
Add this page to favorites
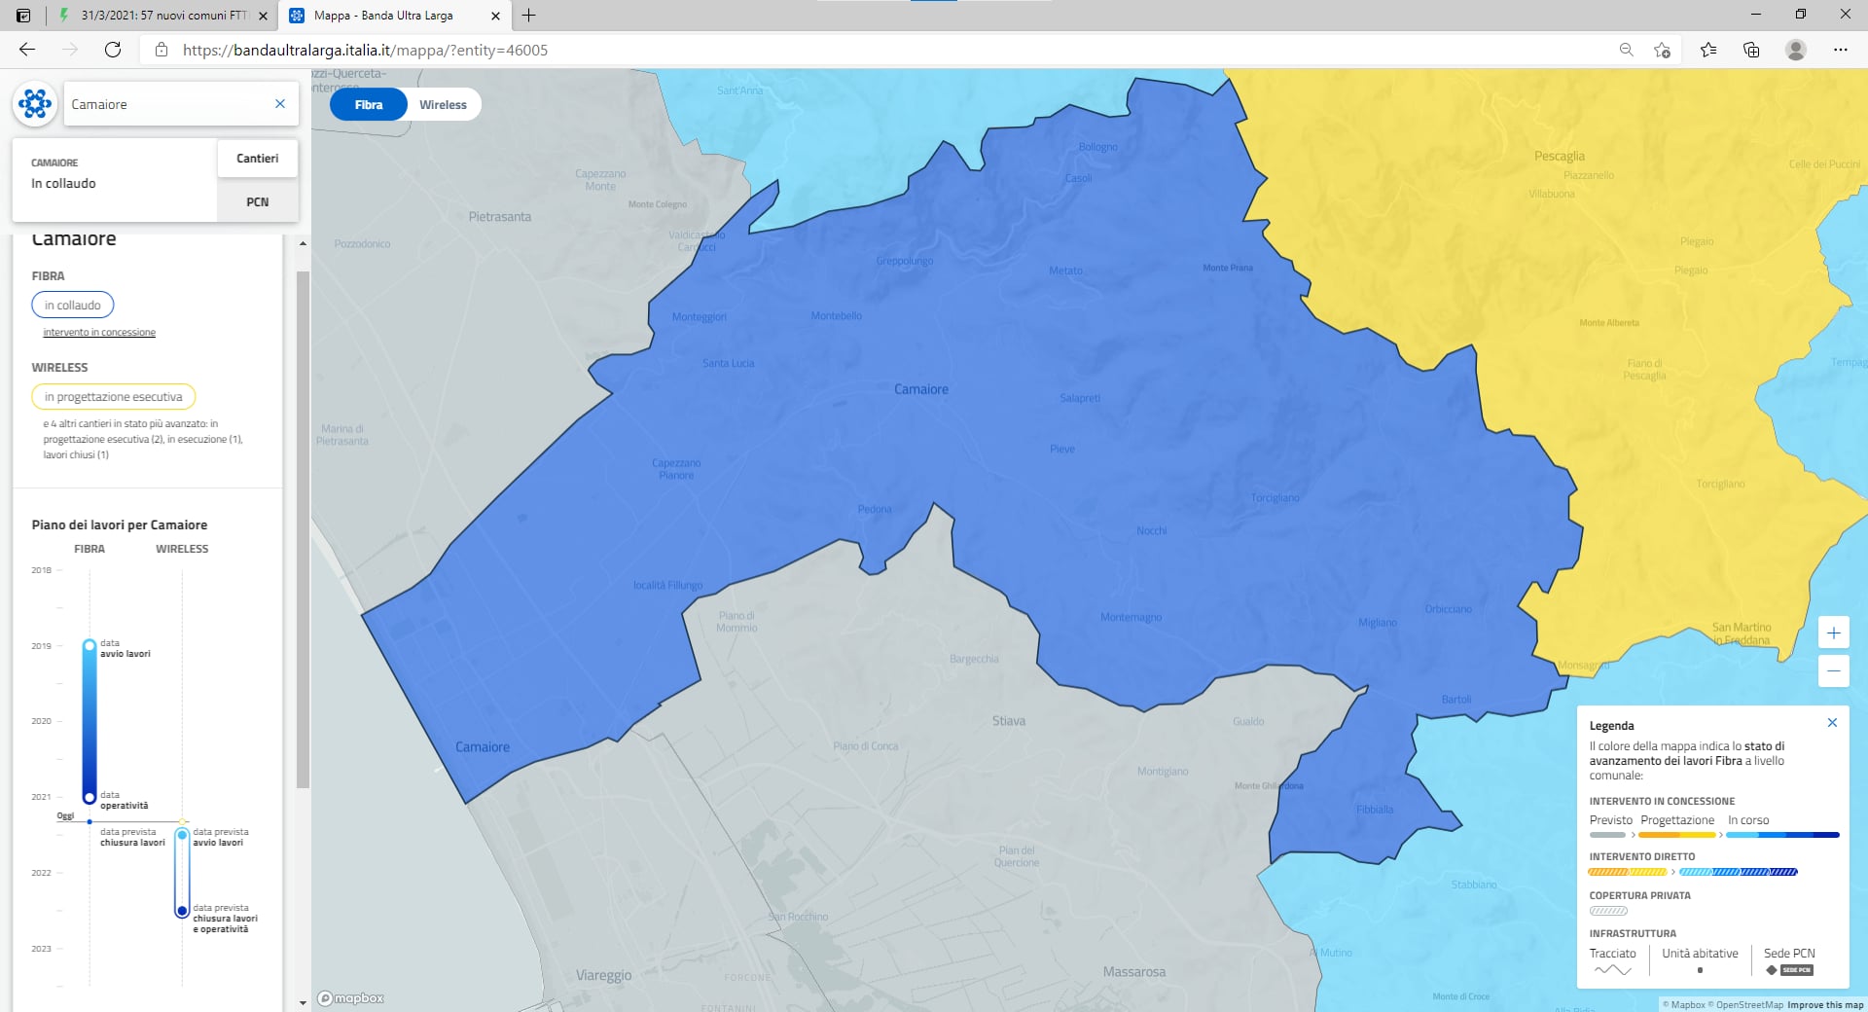click(x=1662, y=50)
